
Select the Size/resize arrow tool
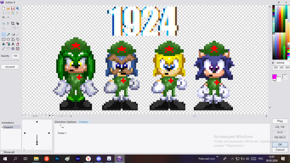(4, 49)
